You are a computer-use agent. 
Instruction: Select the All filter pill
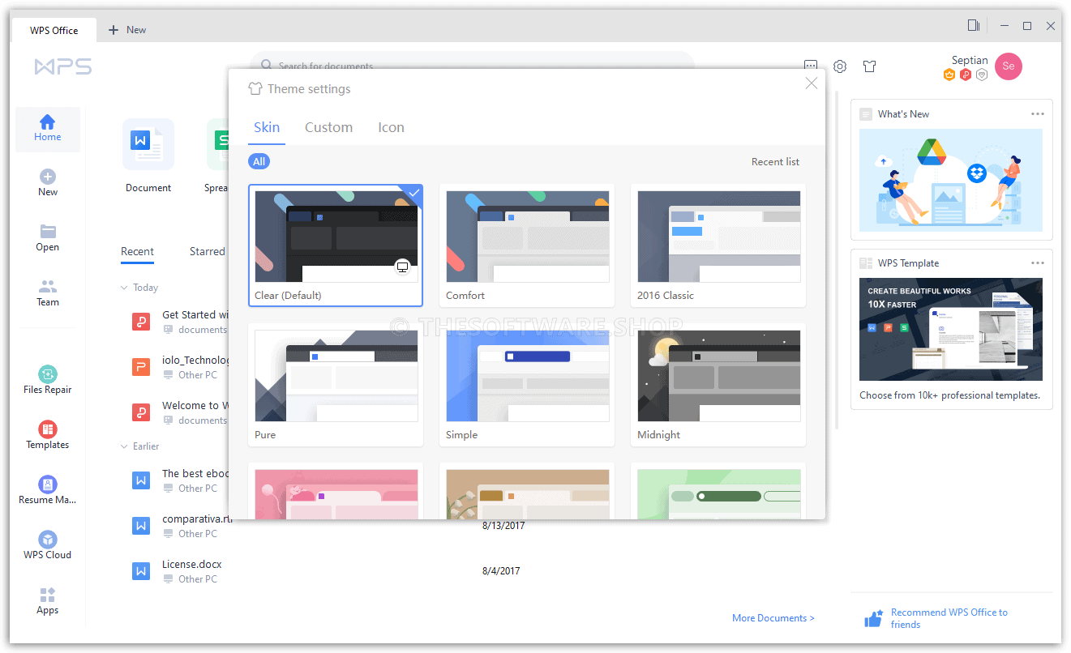point(259,162)
